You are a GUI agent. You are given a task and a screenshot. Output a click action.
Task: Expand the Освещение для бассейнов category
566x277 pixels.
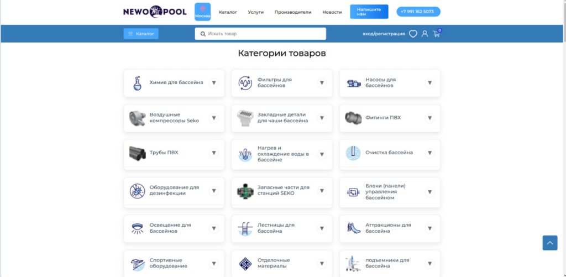click(x=214, y=228)
